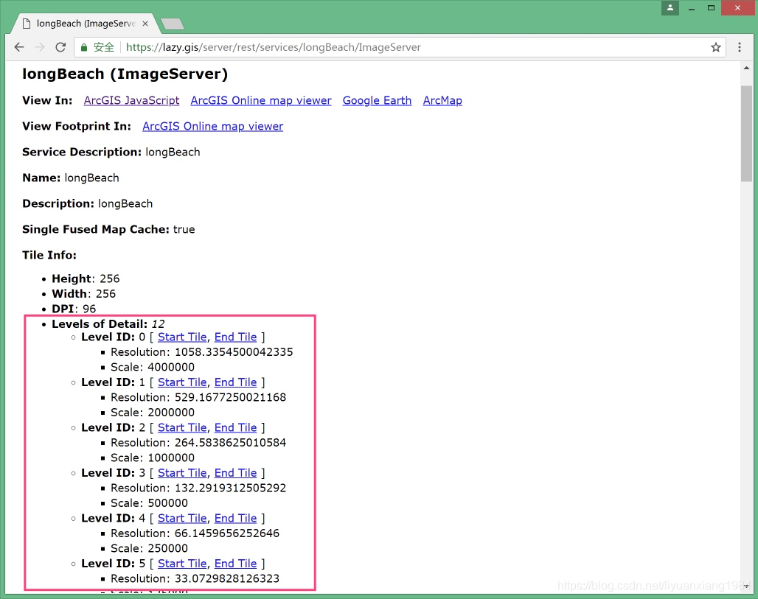Image resolution: width=758 pixels, height=599 pixels.
Task: Open the Chrome three-dot menu
Action: 740,47
